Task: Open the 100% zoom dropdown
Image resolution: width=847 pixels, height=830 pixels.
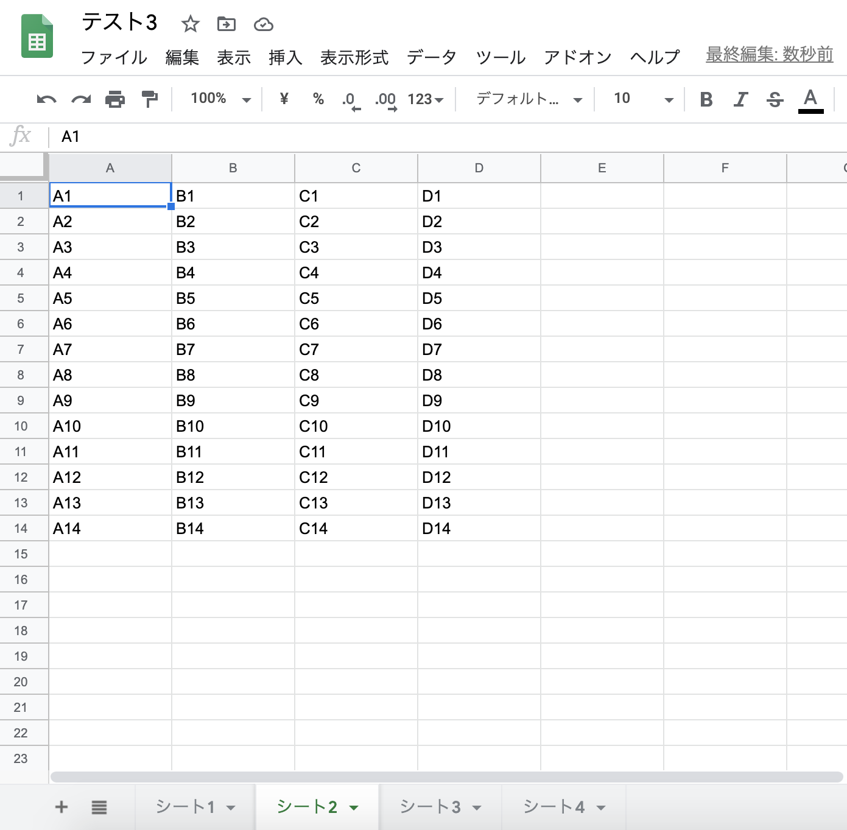Action: tap(220, 99)
